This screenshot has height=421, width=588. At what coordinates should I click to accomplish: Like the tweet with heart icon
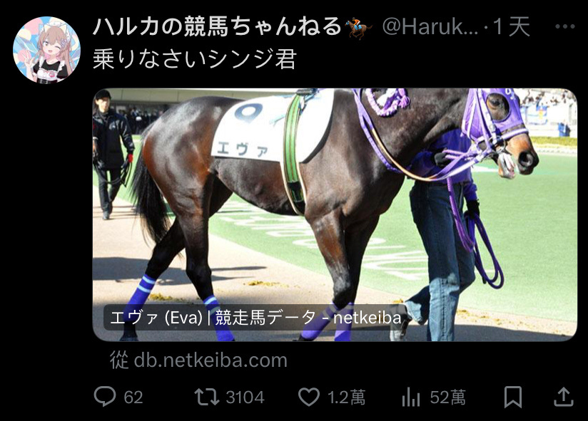pos(308,397)
